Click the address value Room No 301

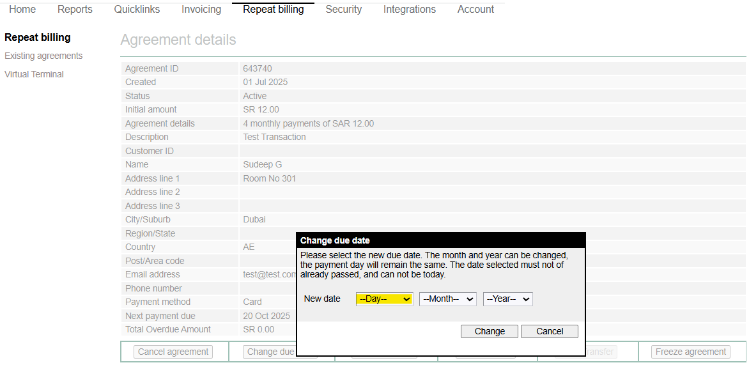point(270,179)
